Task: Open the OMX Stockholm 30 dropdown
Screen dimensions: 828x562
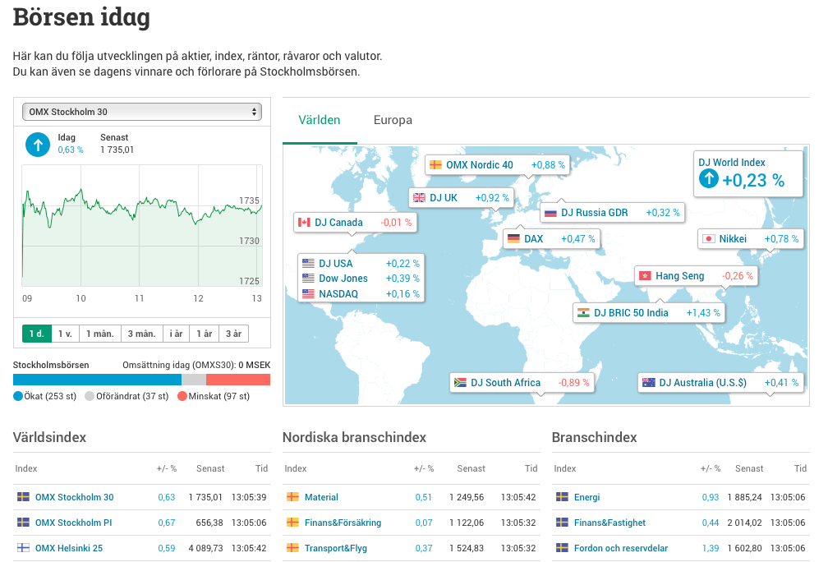Action: (x=142, y=112)
